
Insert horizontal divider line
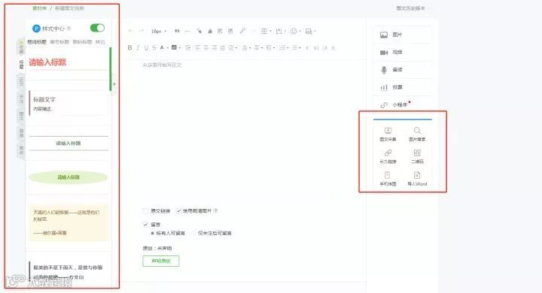click(x=187, y=31)
